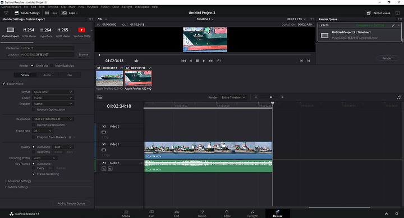Solo Audio 1 track
The image size is (404, 218).
click(x=104, y=169)
